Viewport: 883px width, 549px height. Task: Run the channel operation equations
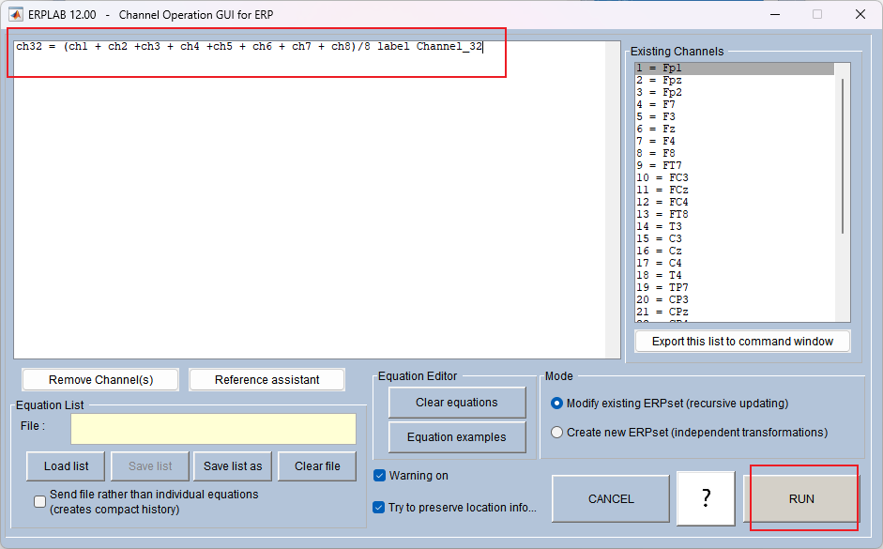803,498
